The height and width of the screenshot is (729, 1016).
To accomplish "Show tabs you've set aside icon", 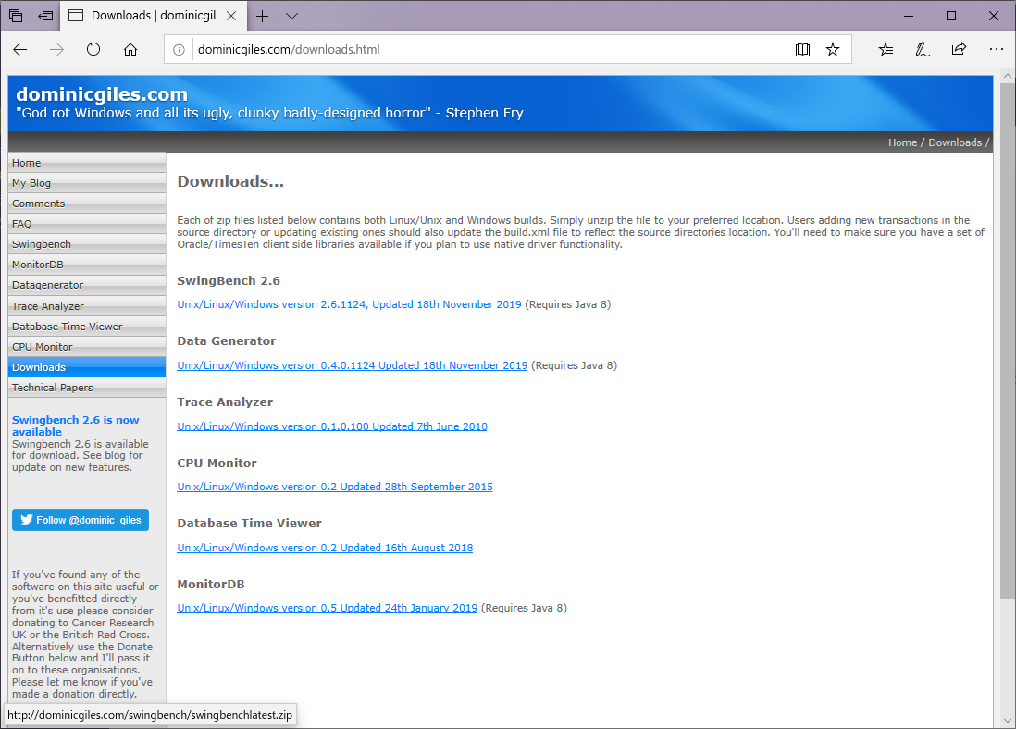I will [16, 16].
